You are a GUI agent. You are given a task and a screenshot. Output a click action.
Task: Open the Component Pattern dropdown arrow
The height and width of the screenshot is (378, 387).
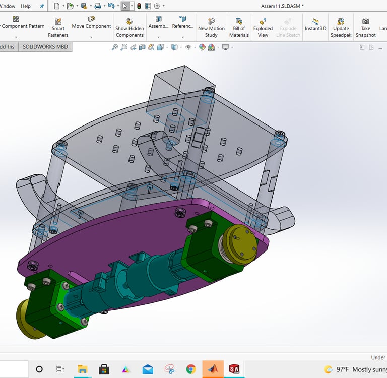pos(16,37)
